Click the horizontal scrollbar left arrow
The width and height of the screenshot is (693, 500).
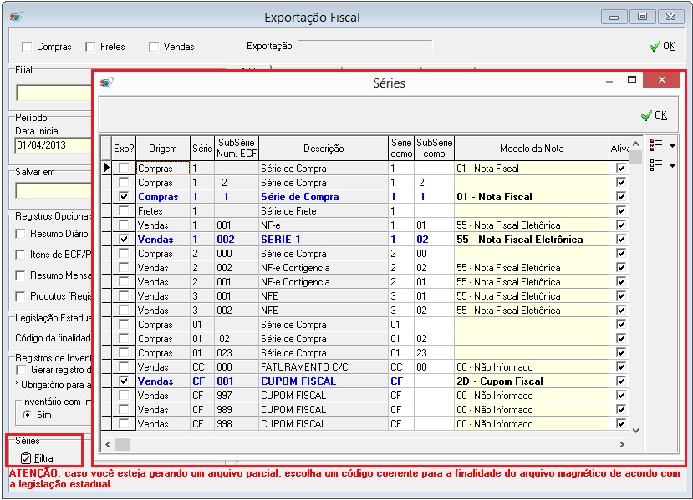(x=108, y=444)
